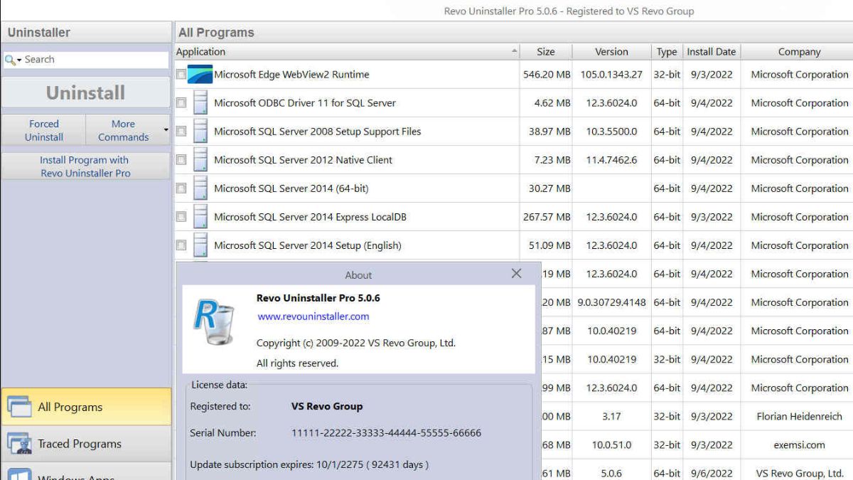Sort by the Size column header

tap(546, 51)
